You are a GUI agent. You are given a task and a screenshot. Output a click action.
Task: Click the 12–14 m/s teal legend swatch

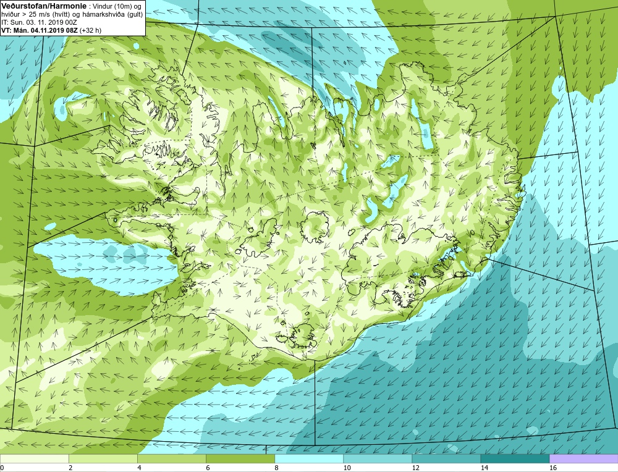point(446,459)
